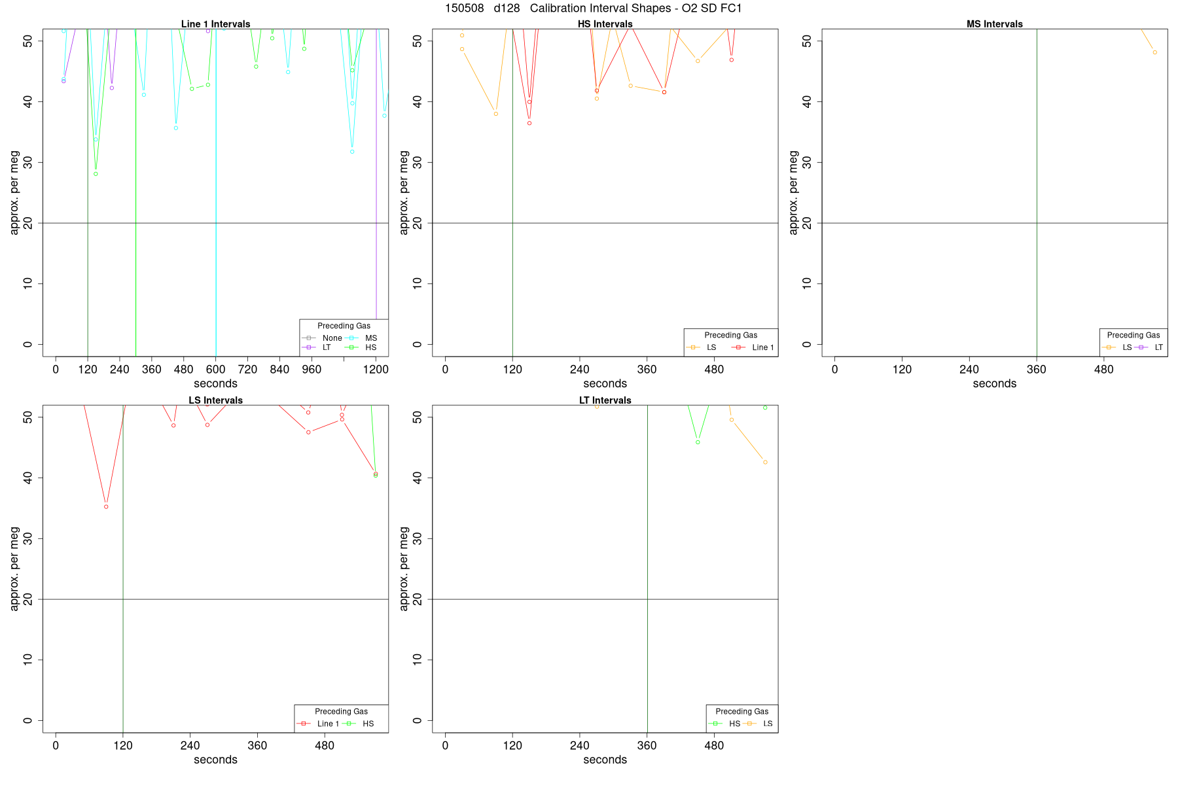Click the orange point near 42 in LT plot
This screenshot has height=785, width=1178.
(x=765, y=462)
